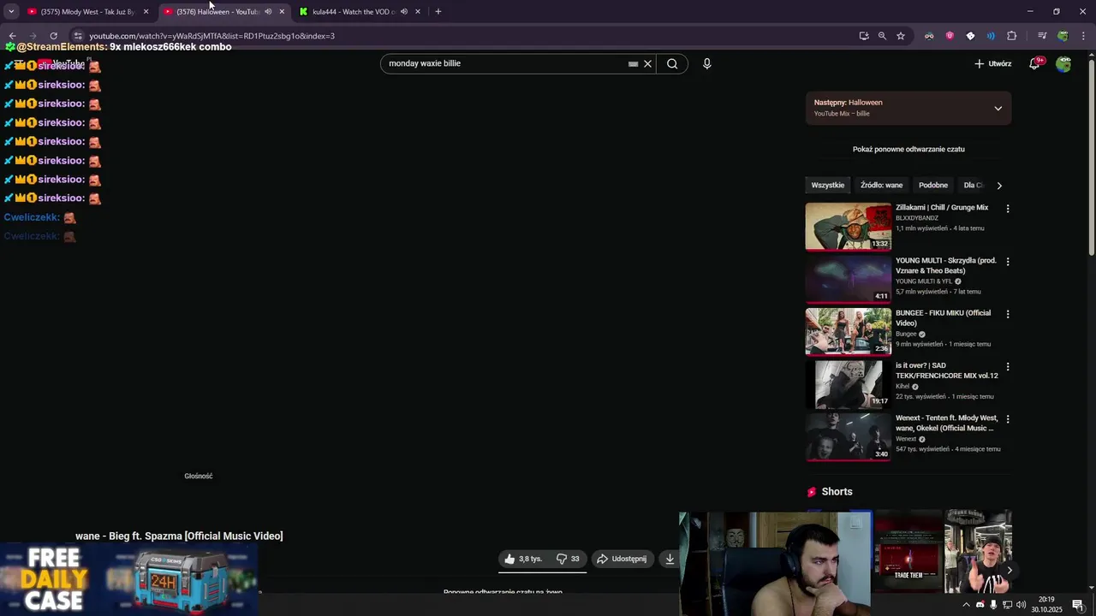The height and width of the screenshot is (616, 1096).
Task: Open the blue sound-wave extension
Action: (x=991, y=36)
